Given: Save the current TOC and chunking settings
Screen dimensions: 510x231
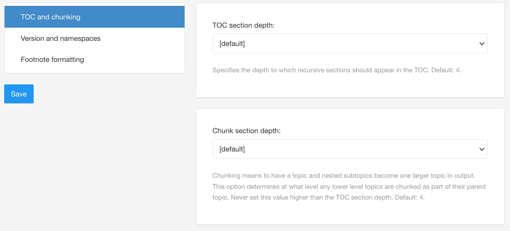Looking at the screenshot, I should point(19,94).
